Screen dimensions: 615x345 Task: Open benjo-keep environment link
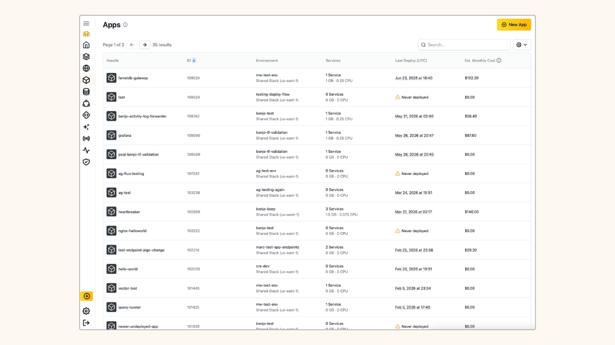point(266,209)
